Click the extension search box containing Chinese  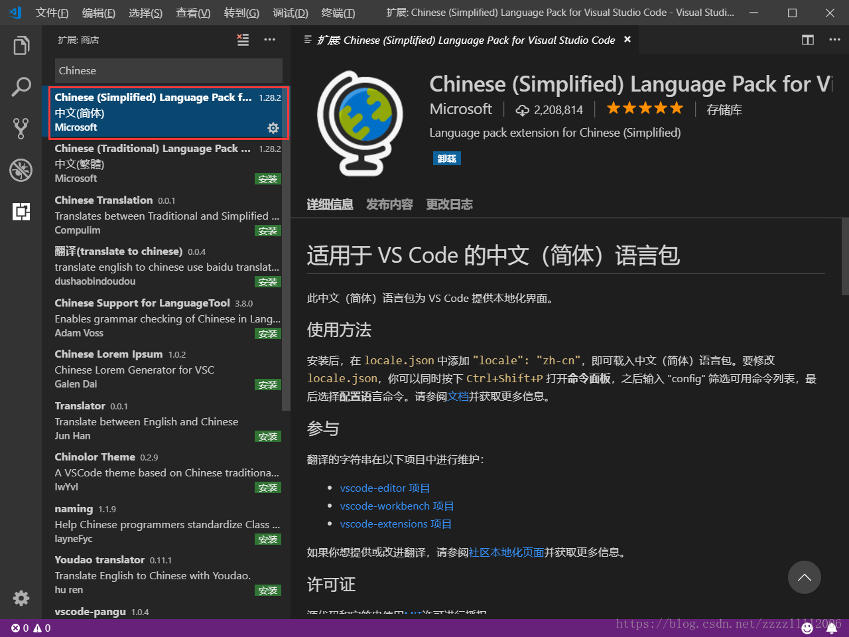tap(168, 70)
